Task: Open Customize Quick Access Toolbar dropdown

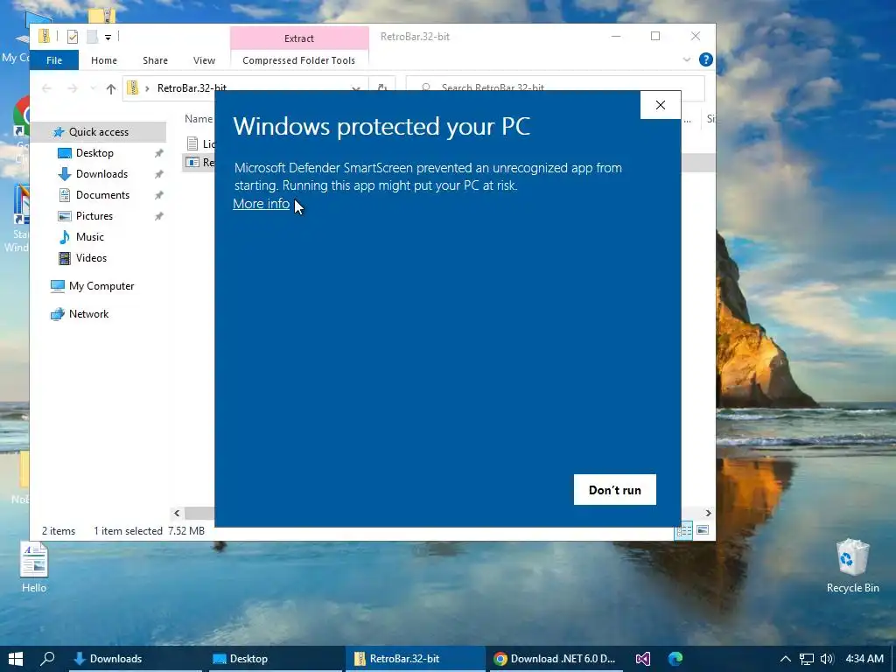Action: pyautogui.click(x=108, y=37)
